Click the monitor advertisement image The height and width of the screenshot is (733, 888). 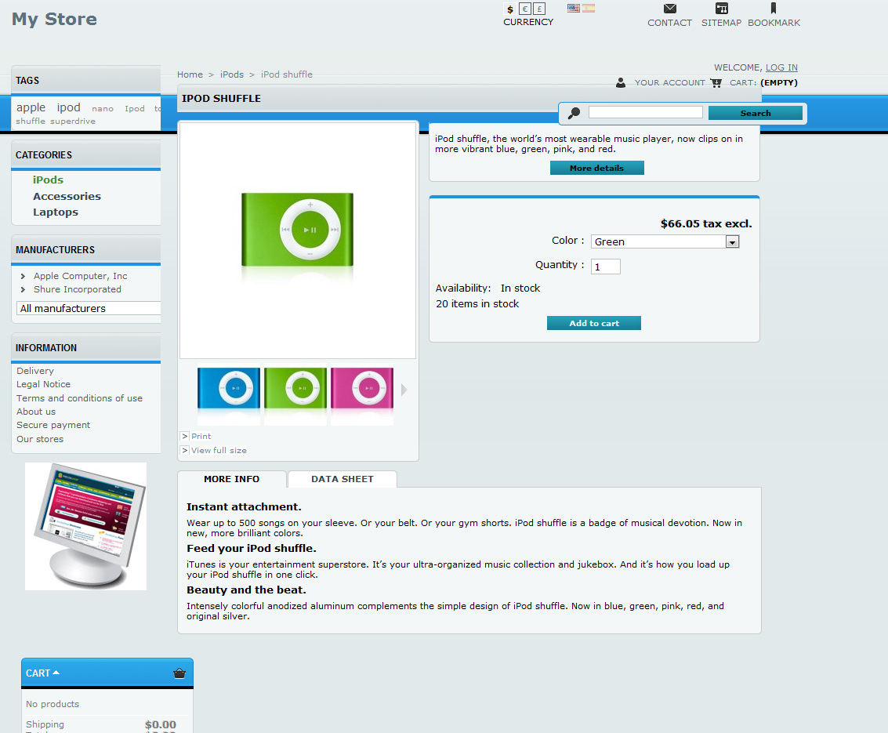(85, 526)
